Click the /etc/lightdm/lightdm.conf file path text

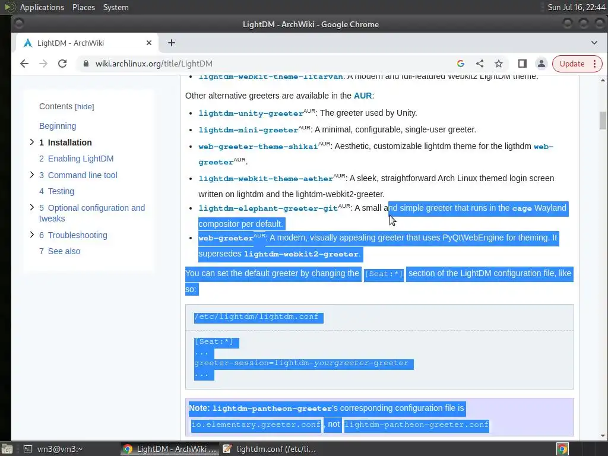256,317
